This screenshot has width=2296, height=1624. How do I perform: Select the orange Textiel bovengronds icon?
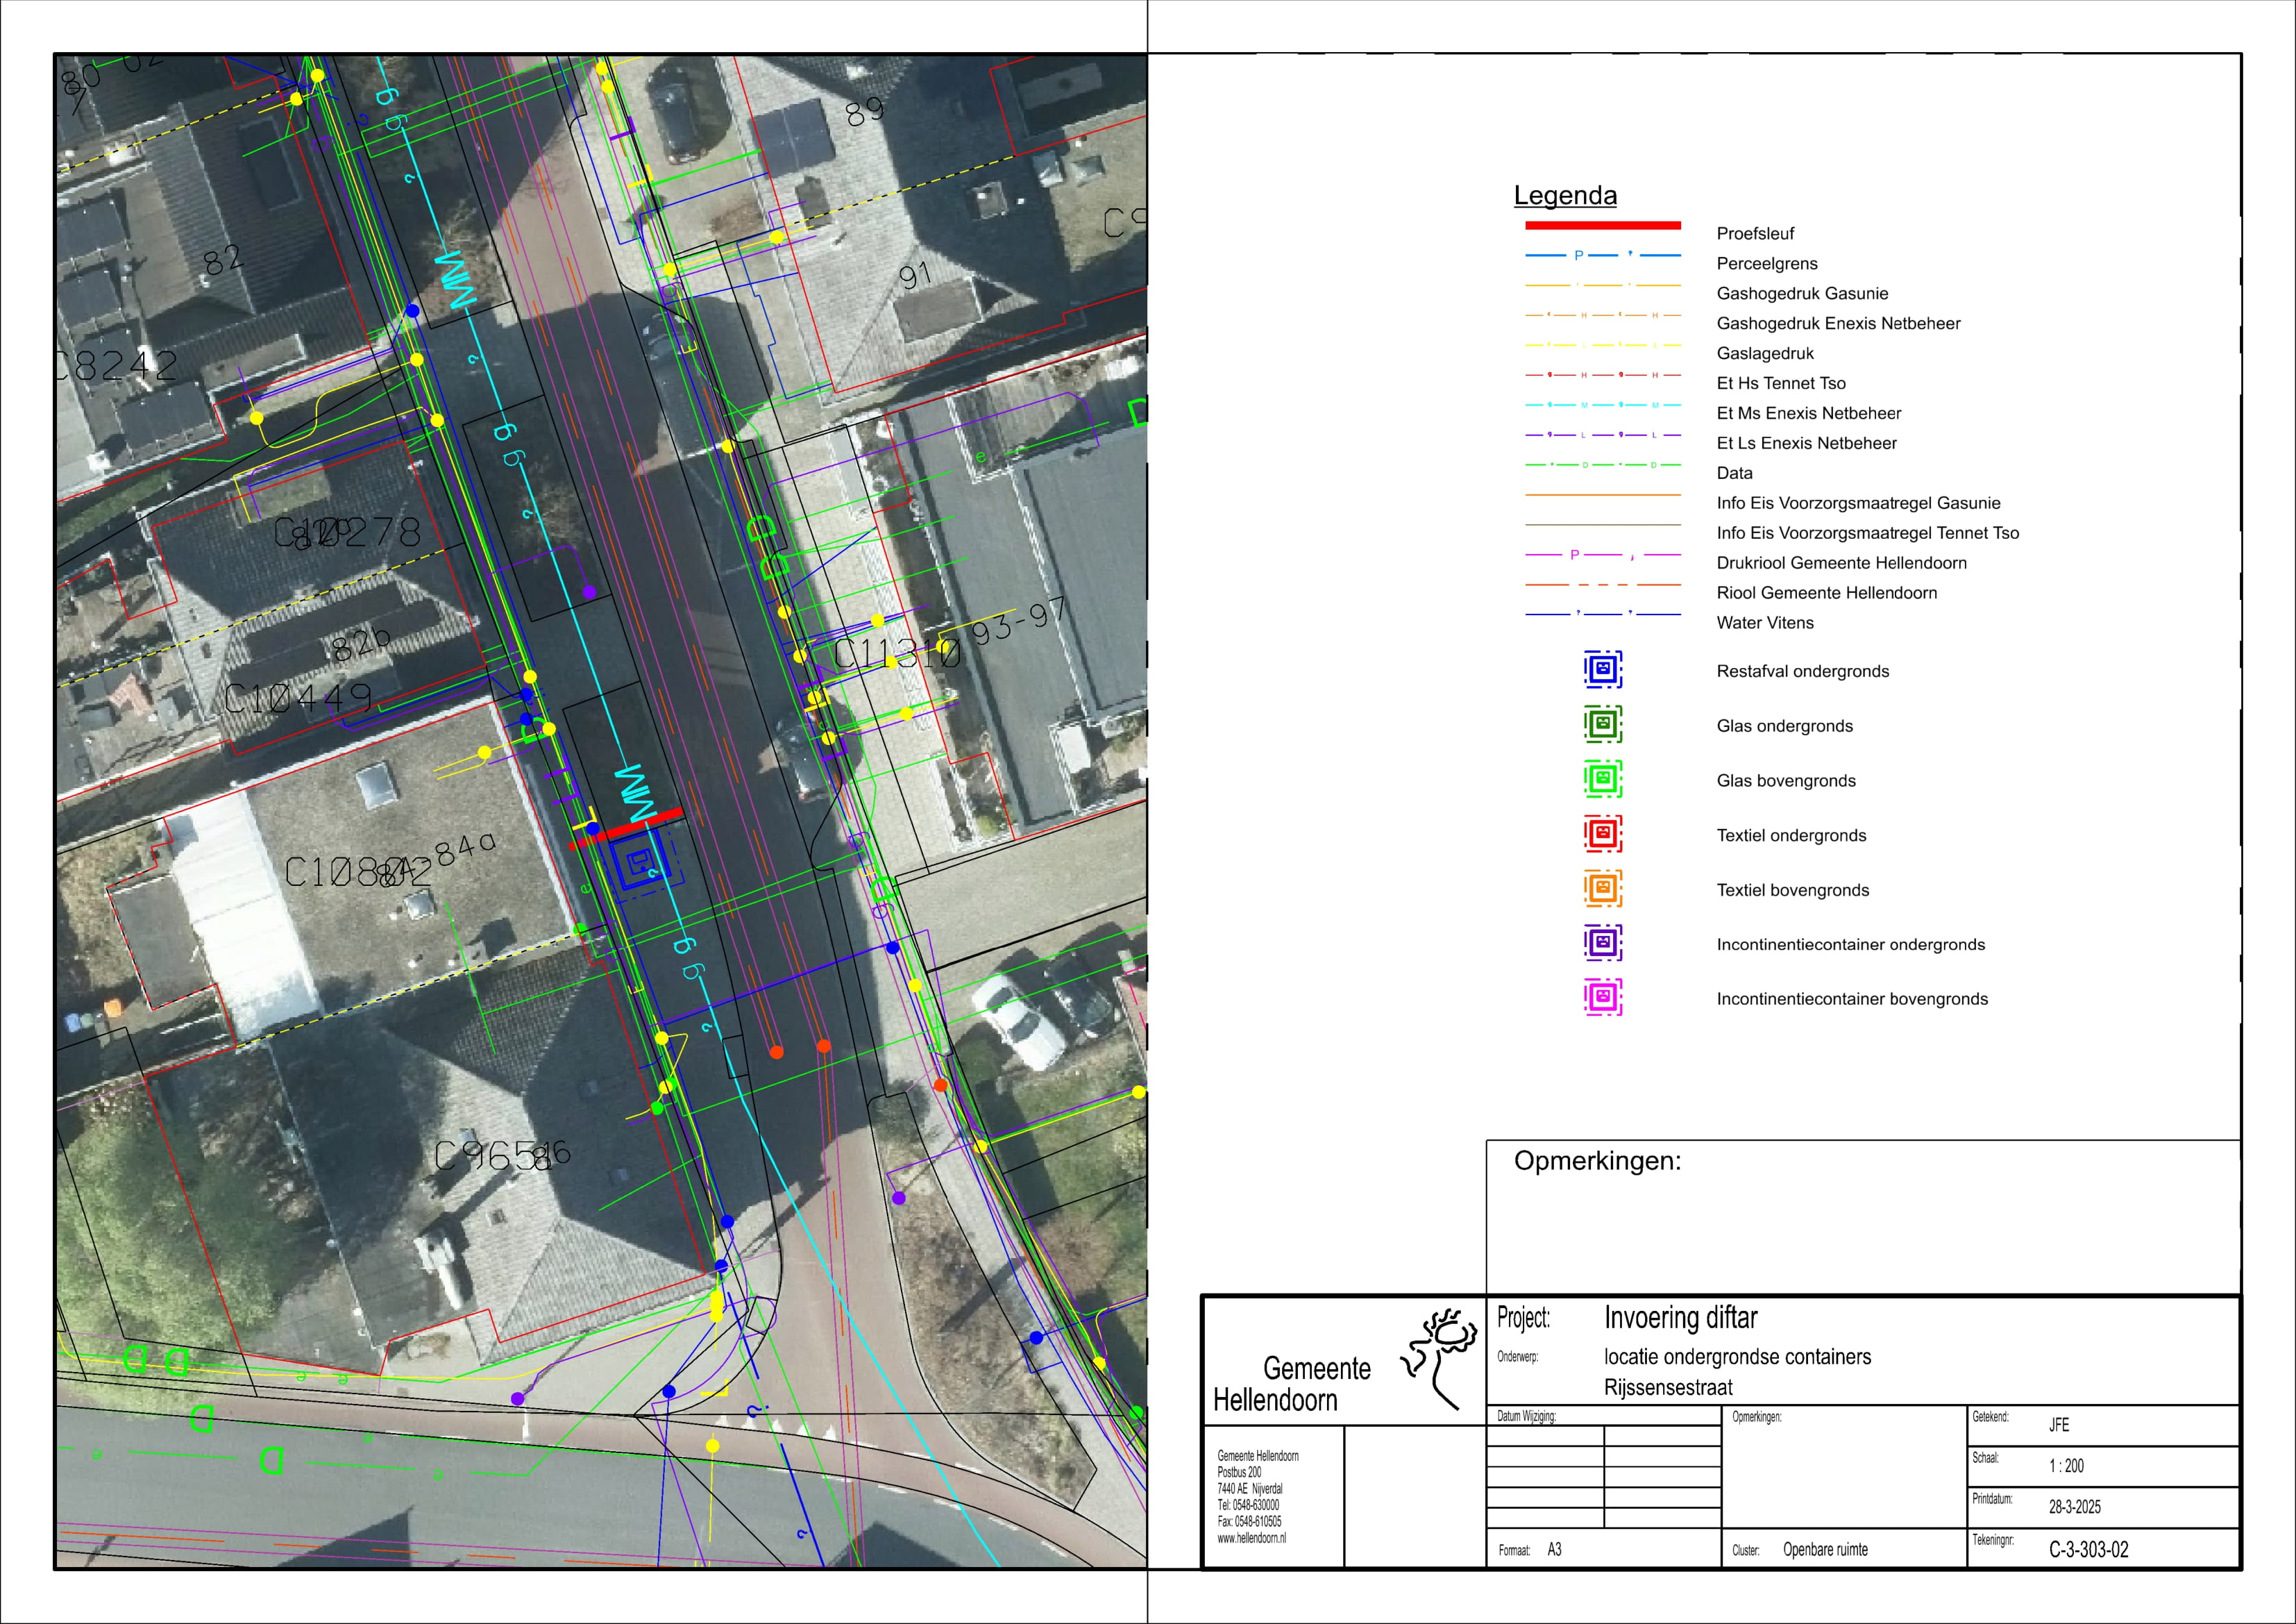[1602, 887]
